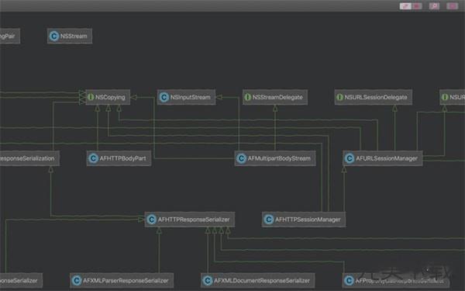This screenshot has width=465, height=291.
Task: Select the cut-off interface node starting with NSUR
Action: point(453,97)
